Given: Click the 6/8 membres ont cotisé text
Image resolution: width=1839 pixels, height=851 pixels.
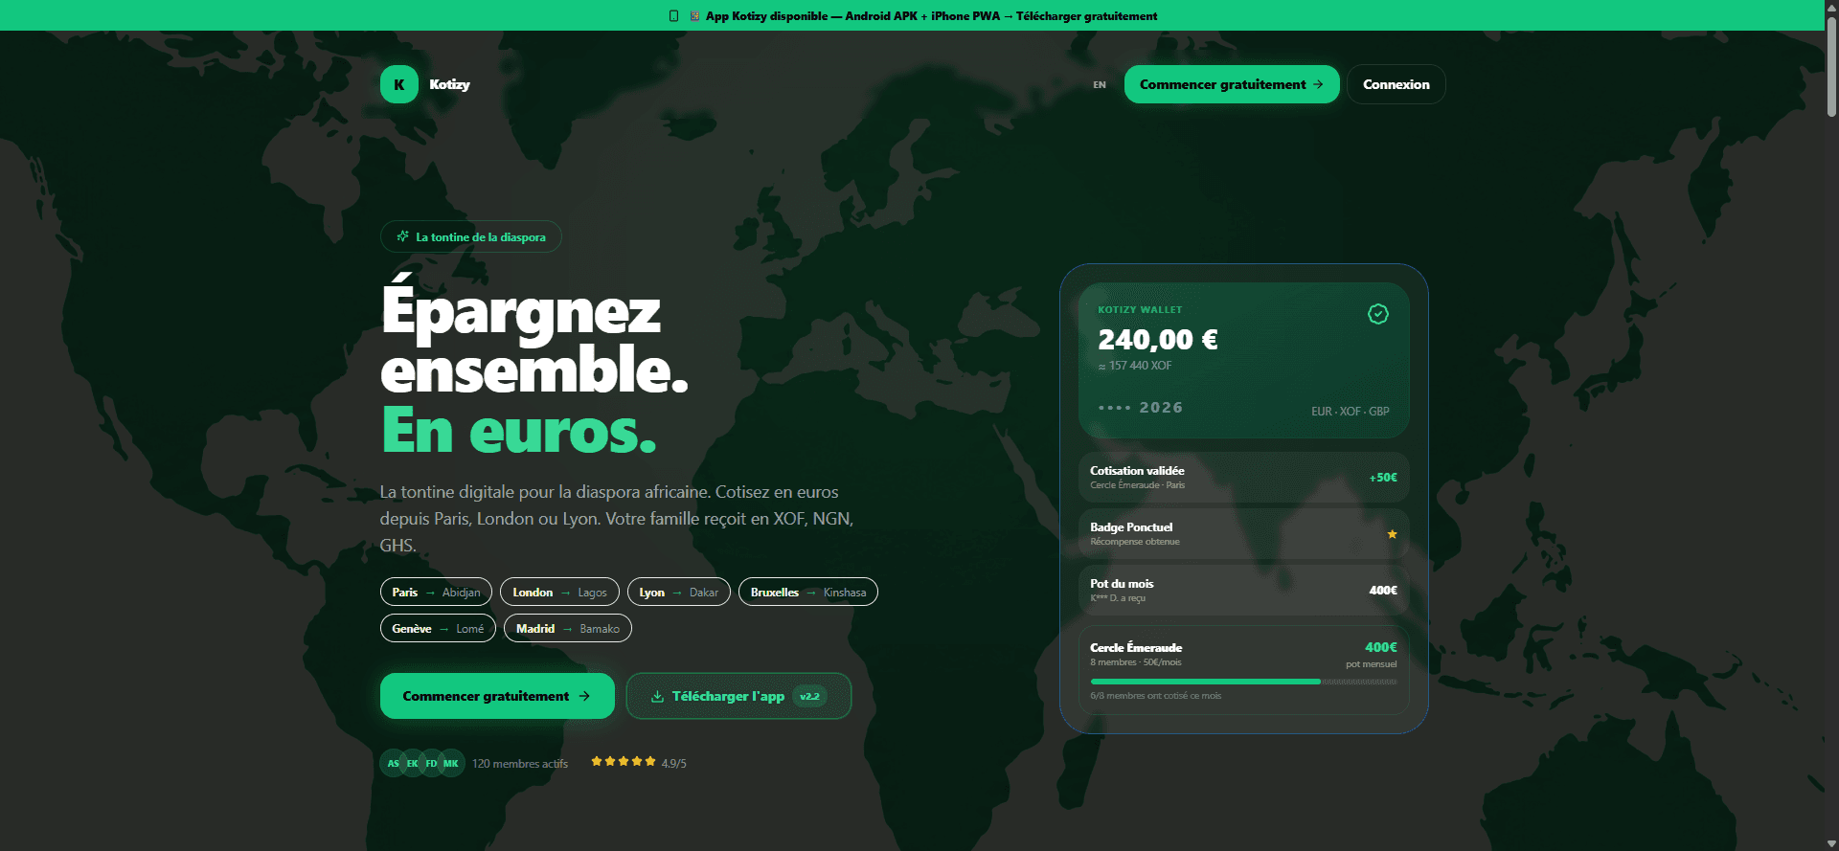Looking at the screenshot, I should [x=1156, y=696].
